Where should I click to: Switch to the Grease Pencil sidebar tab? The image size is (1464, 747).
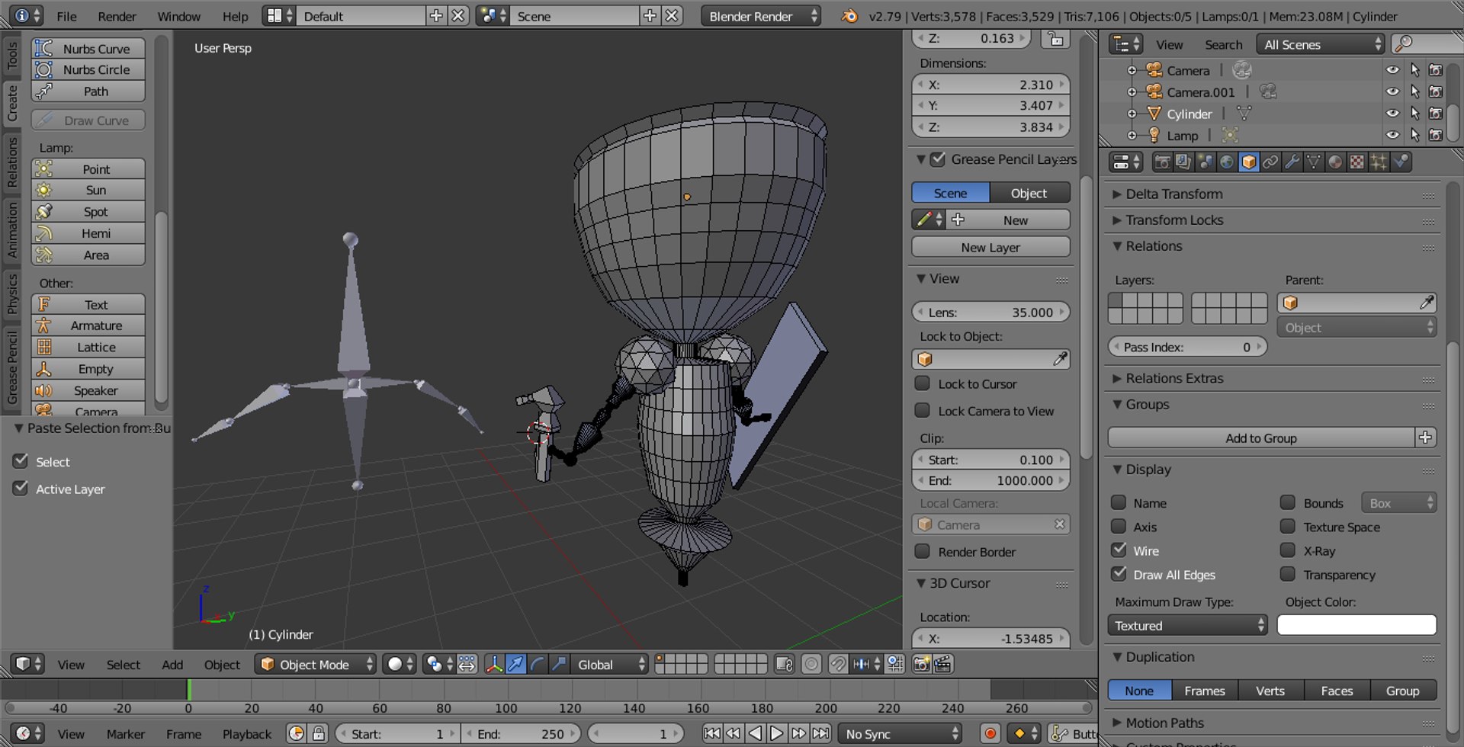(x=12, y=367)
